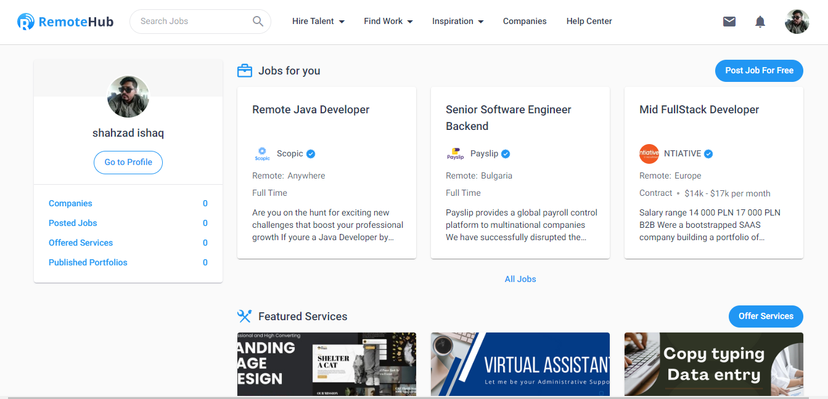The width and height of the screenshot is (828, 399).
Task: Click the Offer Services button
Action: click(x=766, y=316)
